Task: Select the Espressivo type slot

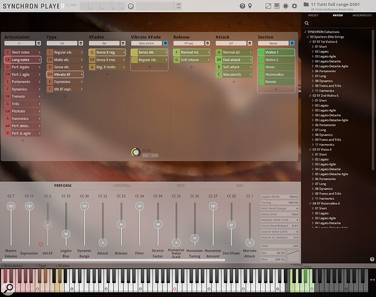Action: point(65,82)
